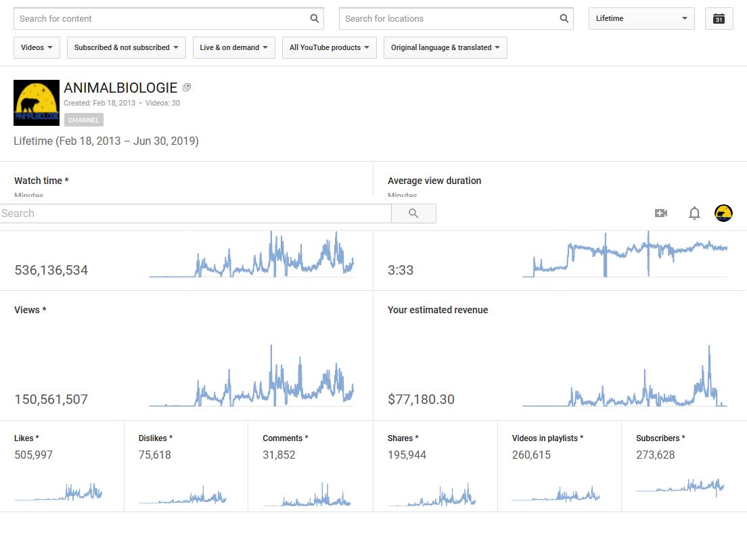This screenshot has height=548, width=747.
Task: Open the Watch time report heading
Action: pos(41,181)
